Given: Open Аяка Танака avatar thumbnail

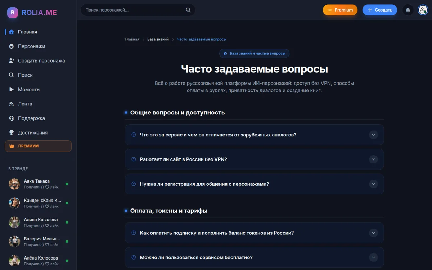Looking at the screenshot, I should tap(14, 184).
